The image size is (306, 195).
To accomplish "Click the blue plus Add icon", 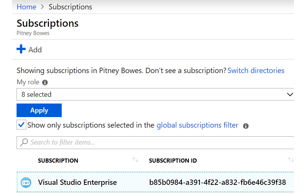I will 21,49.
